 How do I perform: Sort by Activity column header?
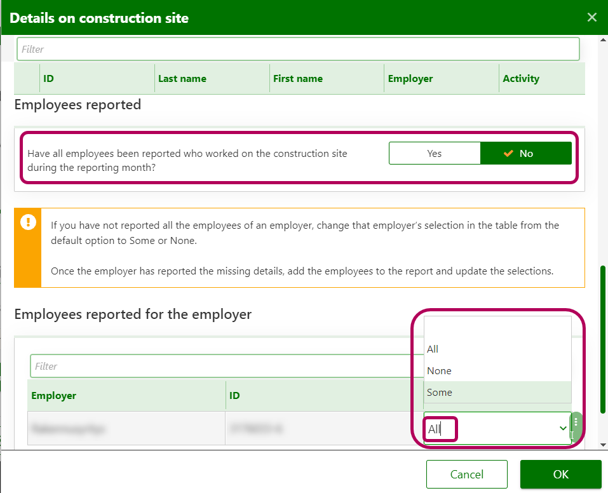click(x=521, y=79)
